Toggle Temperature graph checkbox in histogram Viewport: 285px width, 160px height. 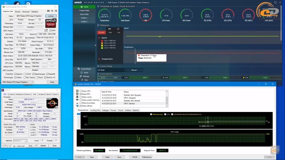click(99, 59)
